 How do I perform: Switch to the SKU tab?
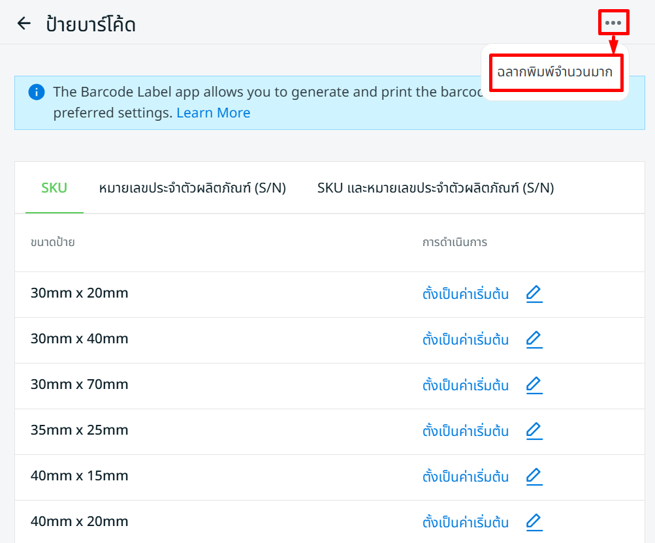tap(54, 188)
